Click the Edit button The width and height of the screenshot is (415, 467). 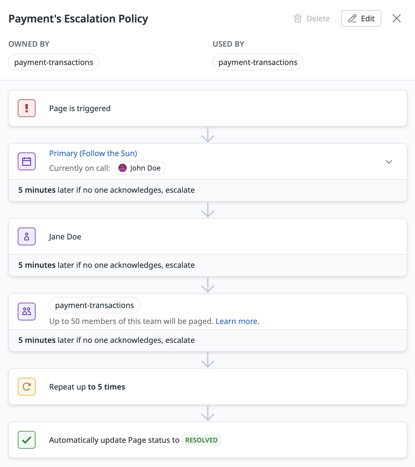coord(361,18)
